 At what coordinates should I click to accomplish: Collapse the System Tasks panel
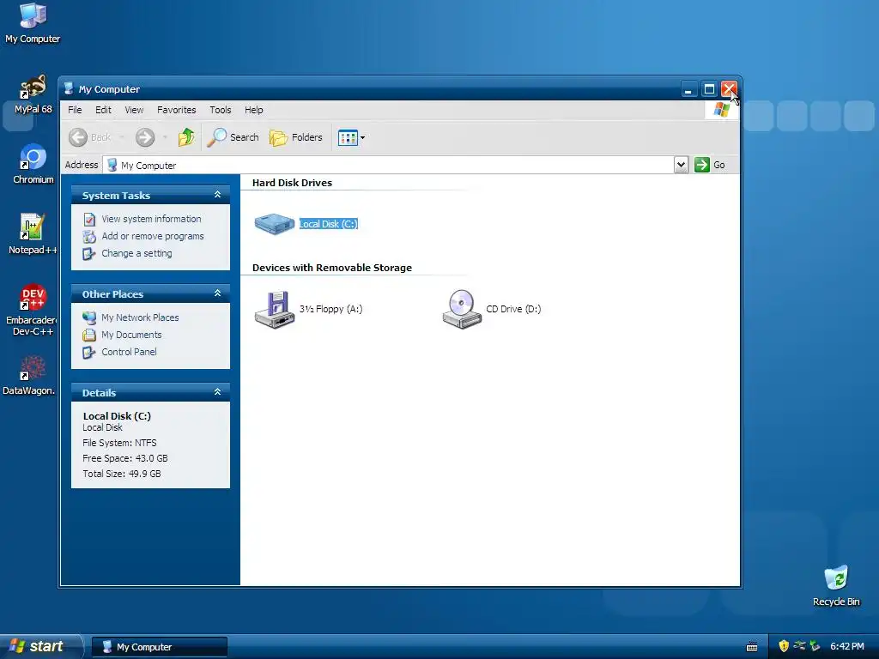[217, 195]
